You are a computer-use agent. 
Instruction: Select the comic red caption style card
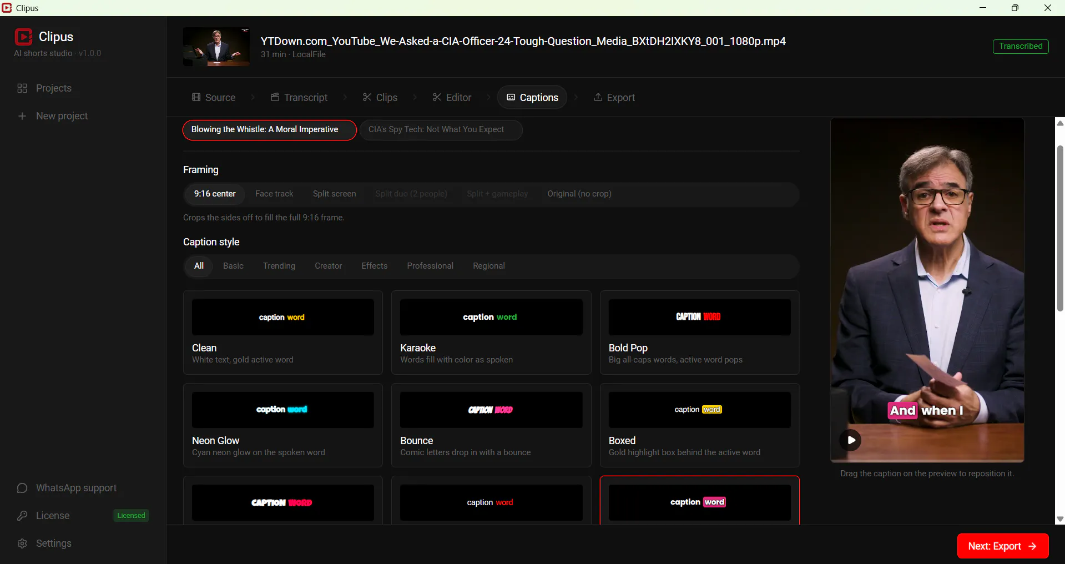283,501
